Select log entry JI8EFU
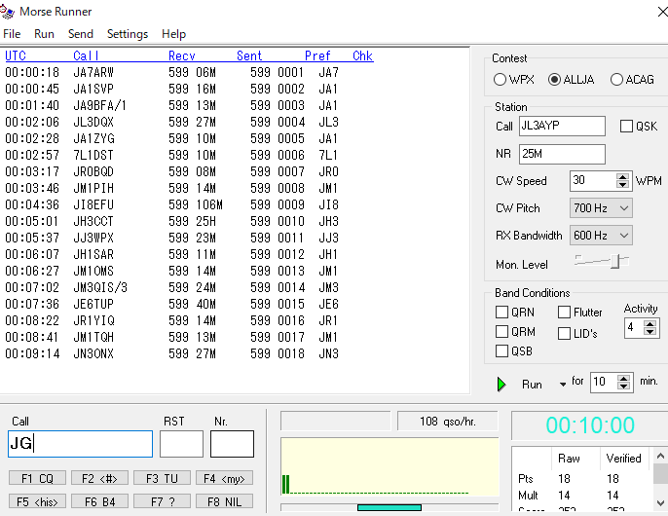 pos(172,205)
